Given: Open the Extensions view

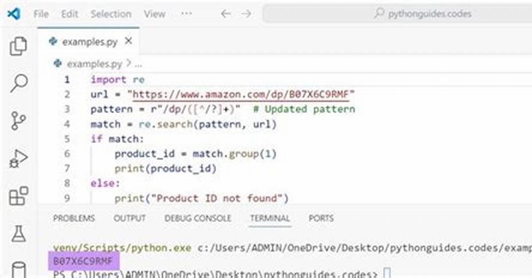Looking at the screenshot, I should click(x=19, y=196).
